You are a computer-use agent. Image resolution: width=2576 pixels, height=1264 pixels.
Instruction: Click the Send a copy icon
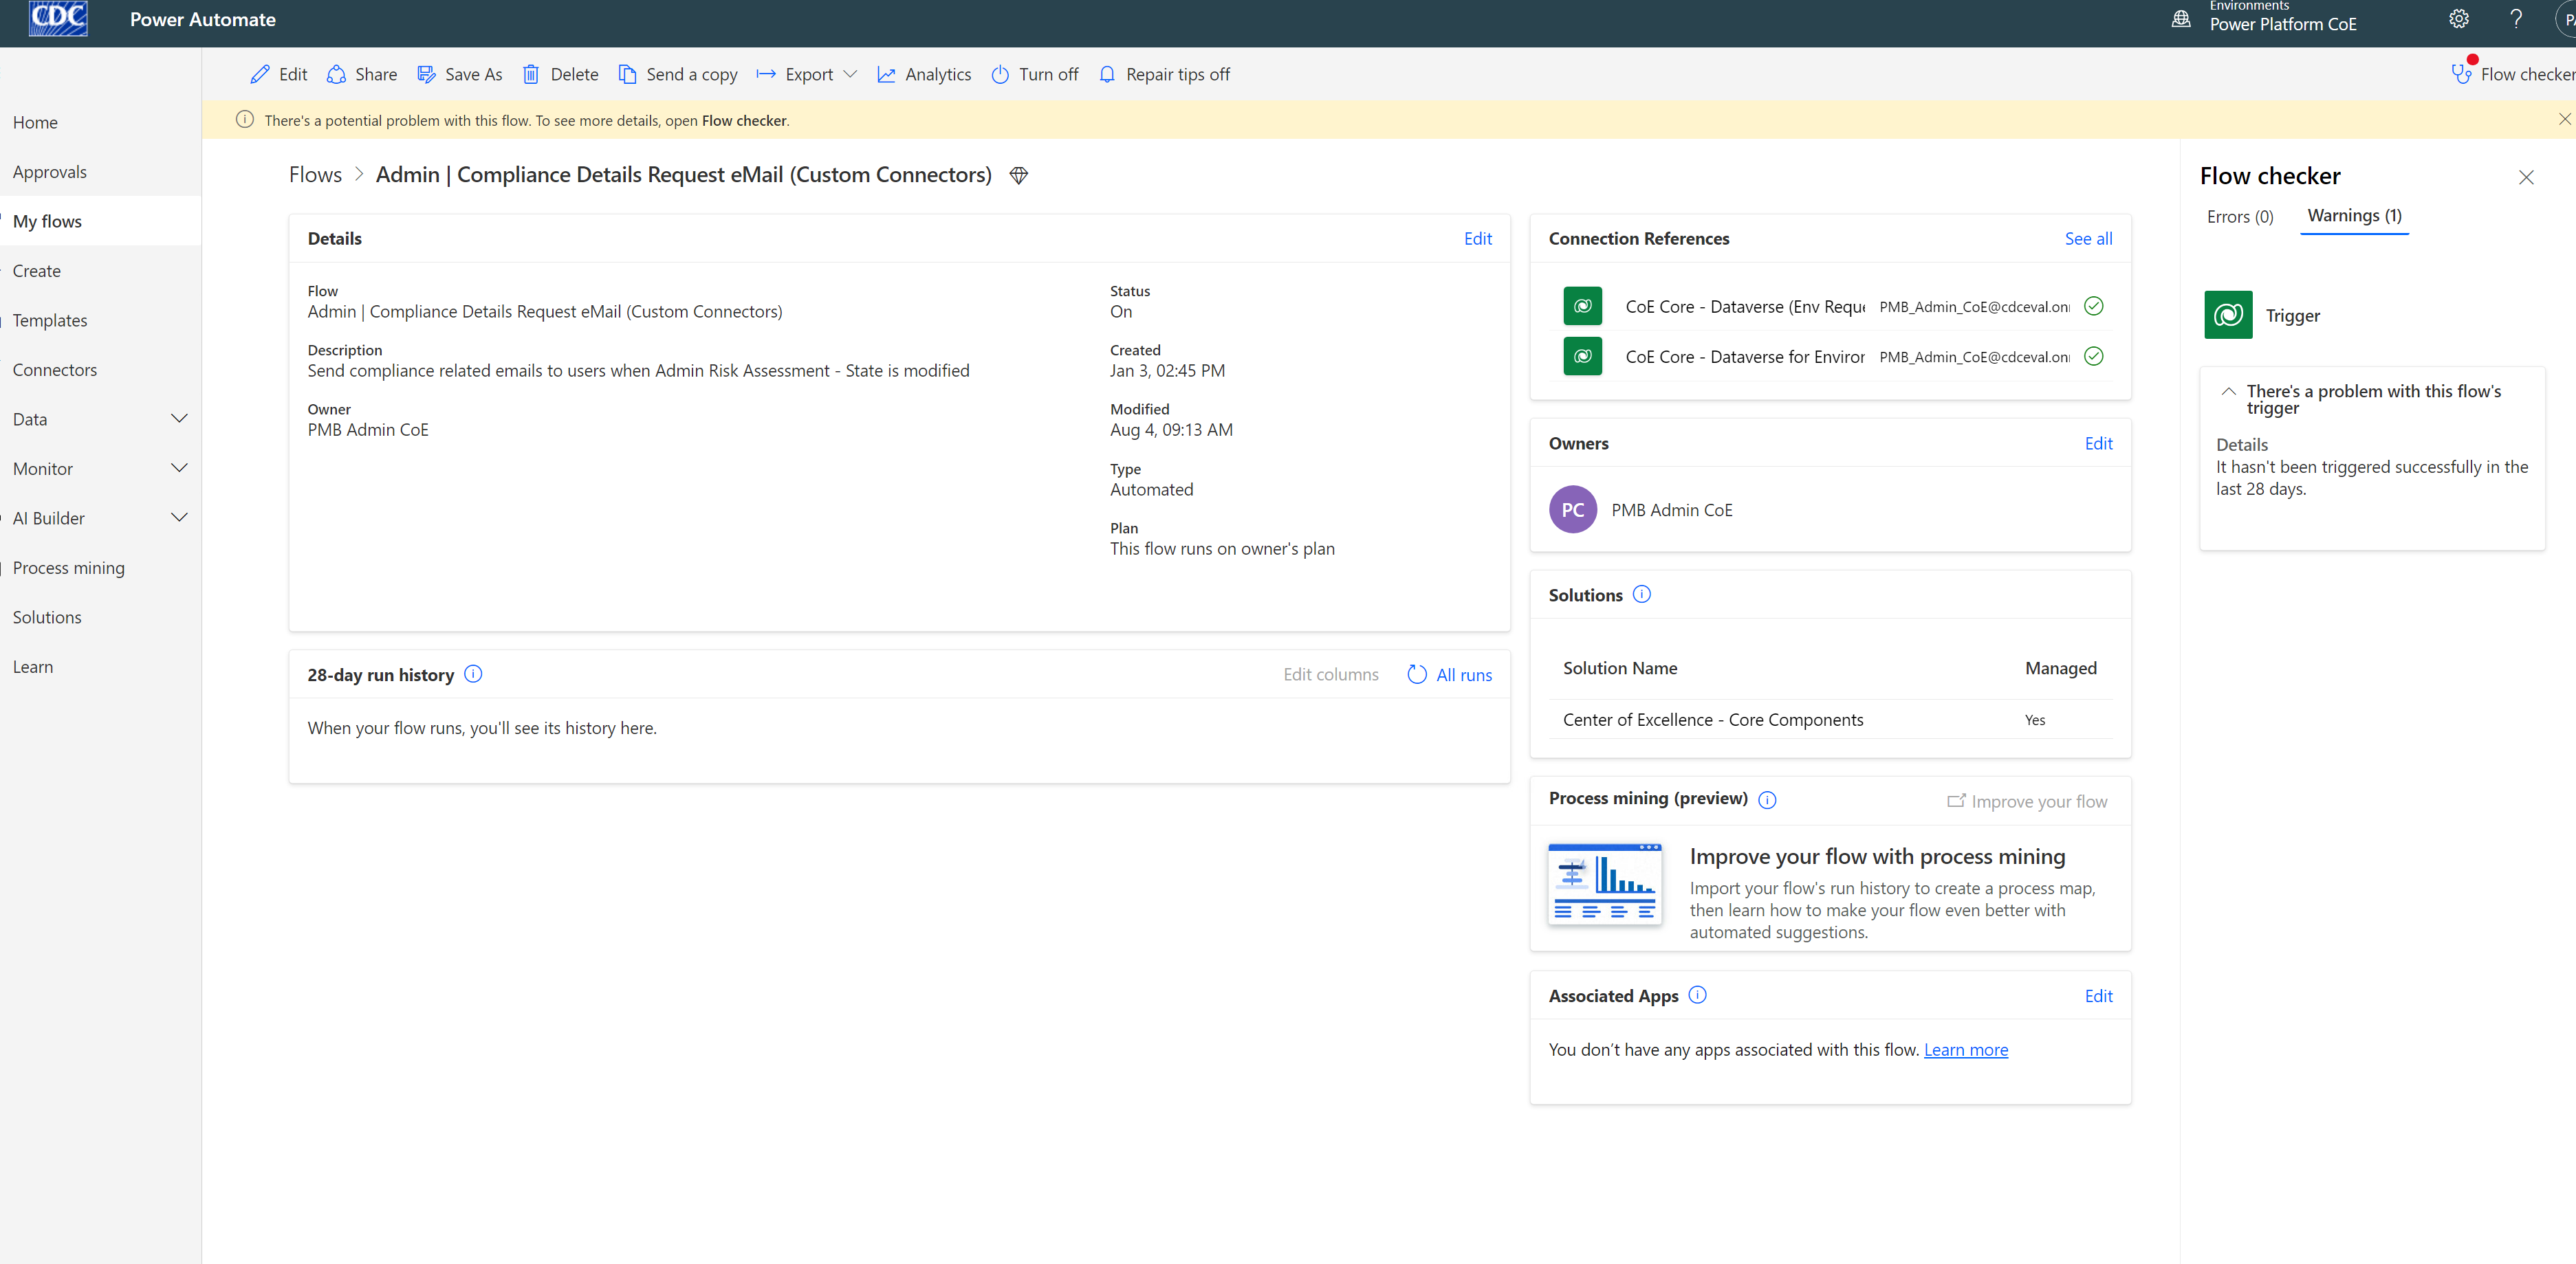tap(628, 74)
